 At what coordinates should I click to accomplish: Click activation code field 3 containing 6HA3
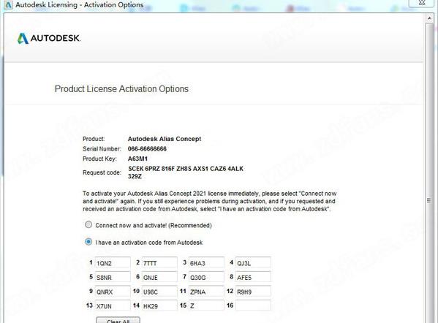206,263
